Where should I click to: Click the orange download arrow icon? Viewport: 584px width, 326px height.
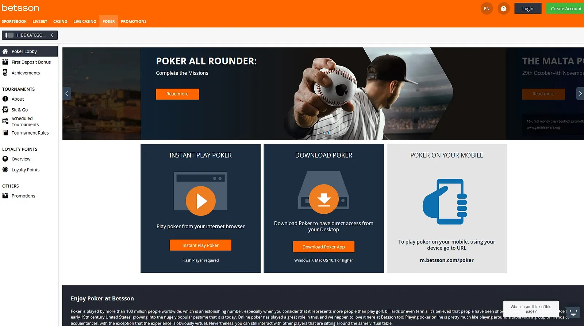coord(323,199)
